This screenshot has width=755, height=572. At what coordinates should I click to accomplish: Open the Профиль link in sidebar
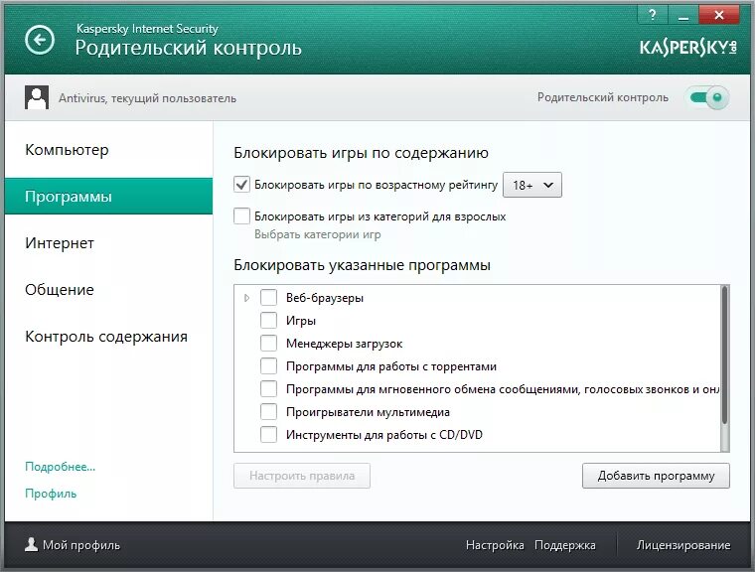[x=51, y=494]
